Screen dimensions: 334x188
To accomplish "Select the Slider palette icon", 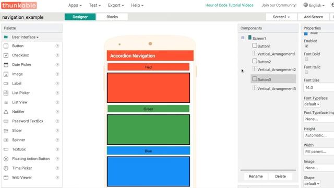I will click(6, 131).
